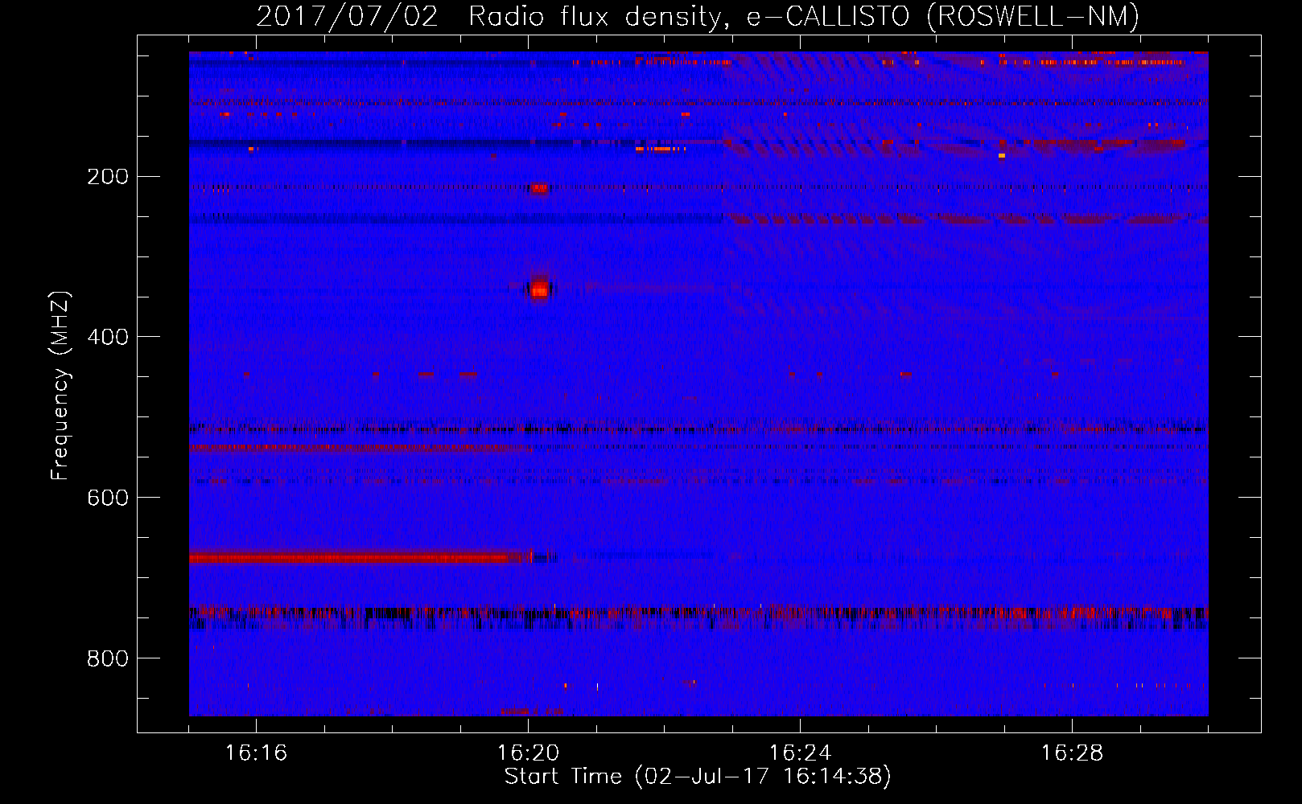The height and width of the screenshot is (804, 1302).
Task: Click the 16:24 time tick label
Action: coord(800,753)
